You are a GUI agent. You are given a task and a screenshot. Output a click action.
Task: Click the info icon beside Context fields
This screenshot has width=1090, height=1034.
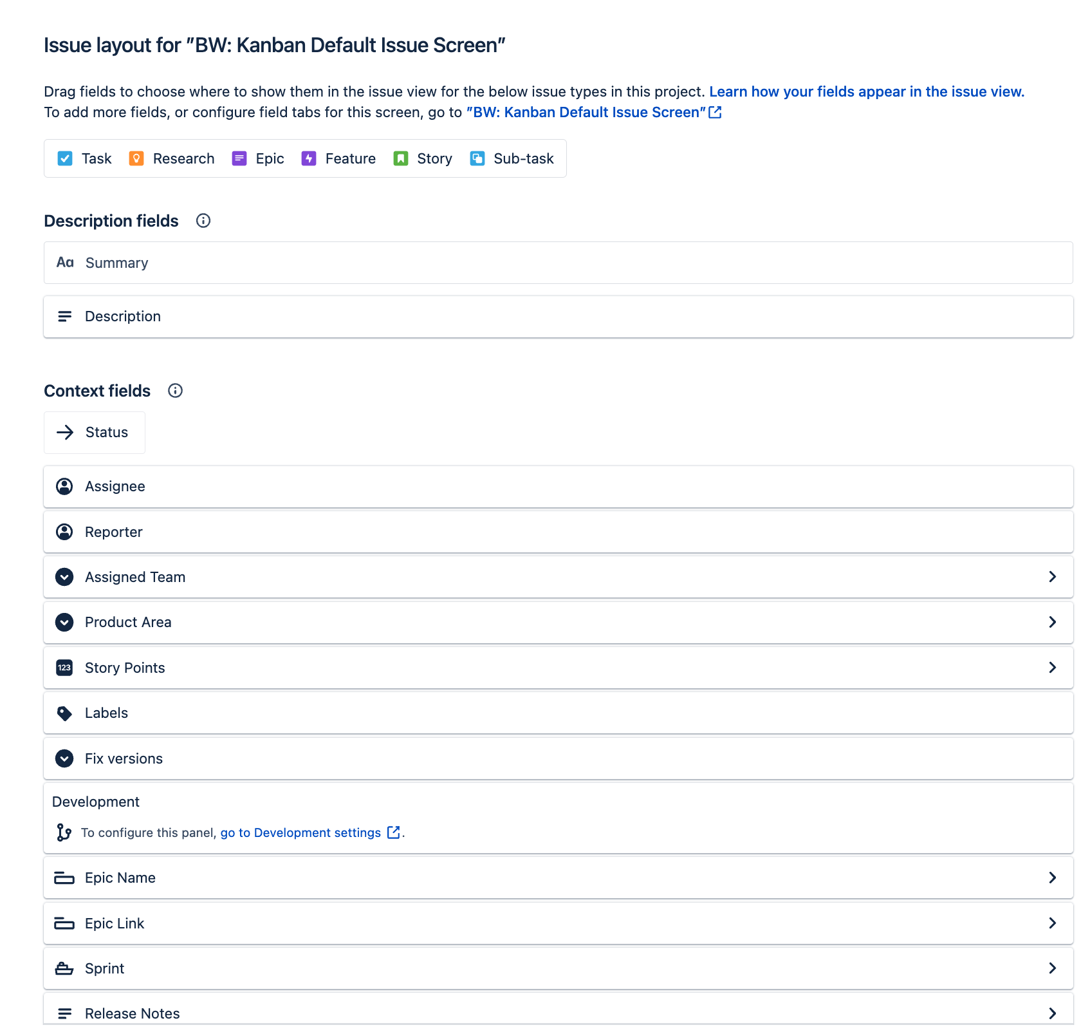click(x=175, y=390)
